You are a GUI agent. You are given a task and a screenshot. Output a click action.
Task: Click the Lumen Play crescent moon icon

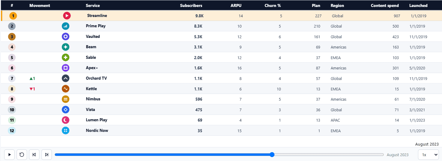pos(66,120)
